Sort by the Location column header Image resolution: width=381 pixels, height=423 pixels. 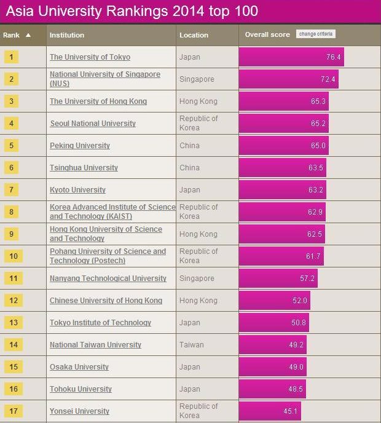pyautogui.click(x=194, y=35)
